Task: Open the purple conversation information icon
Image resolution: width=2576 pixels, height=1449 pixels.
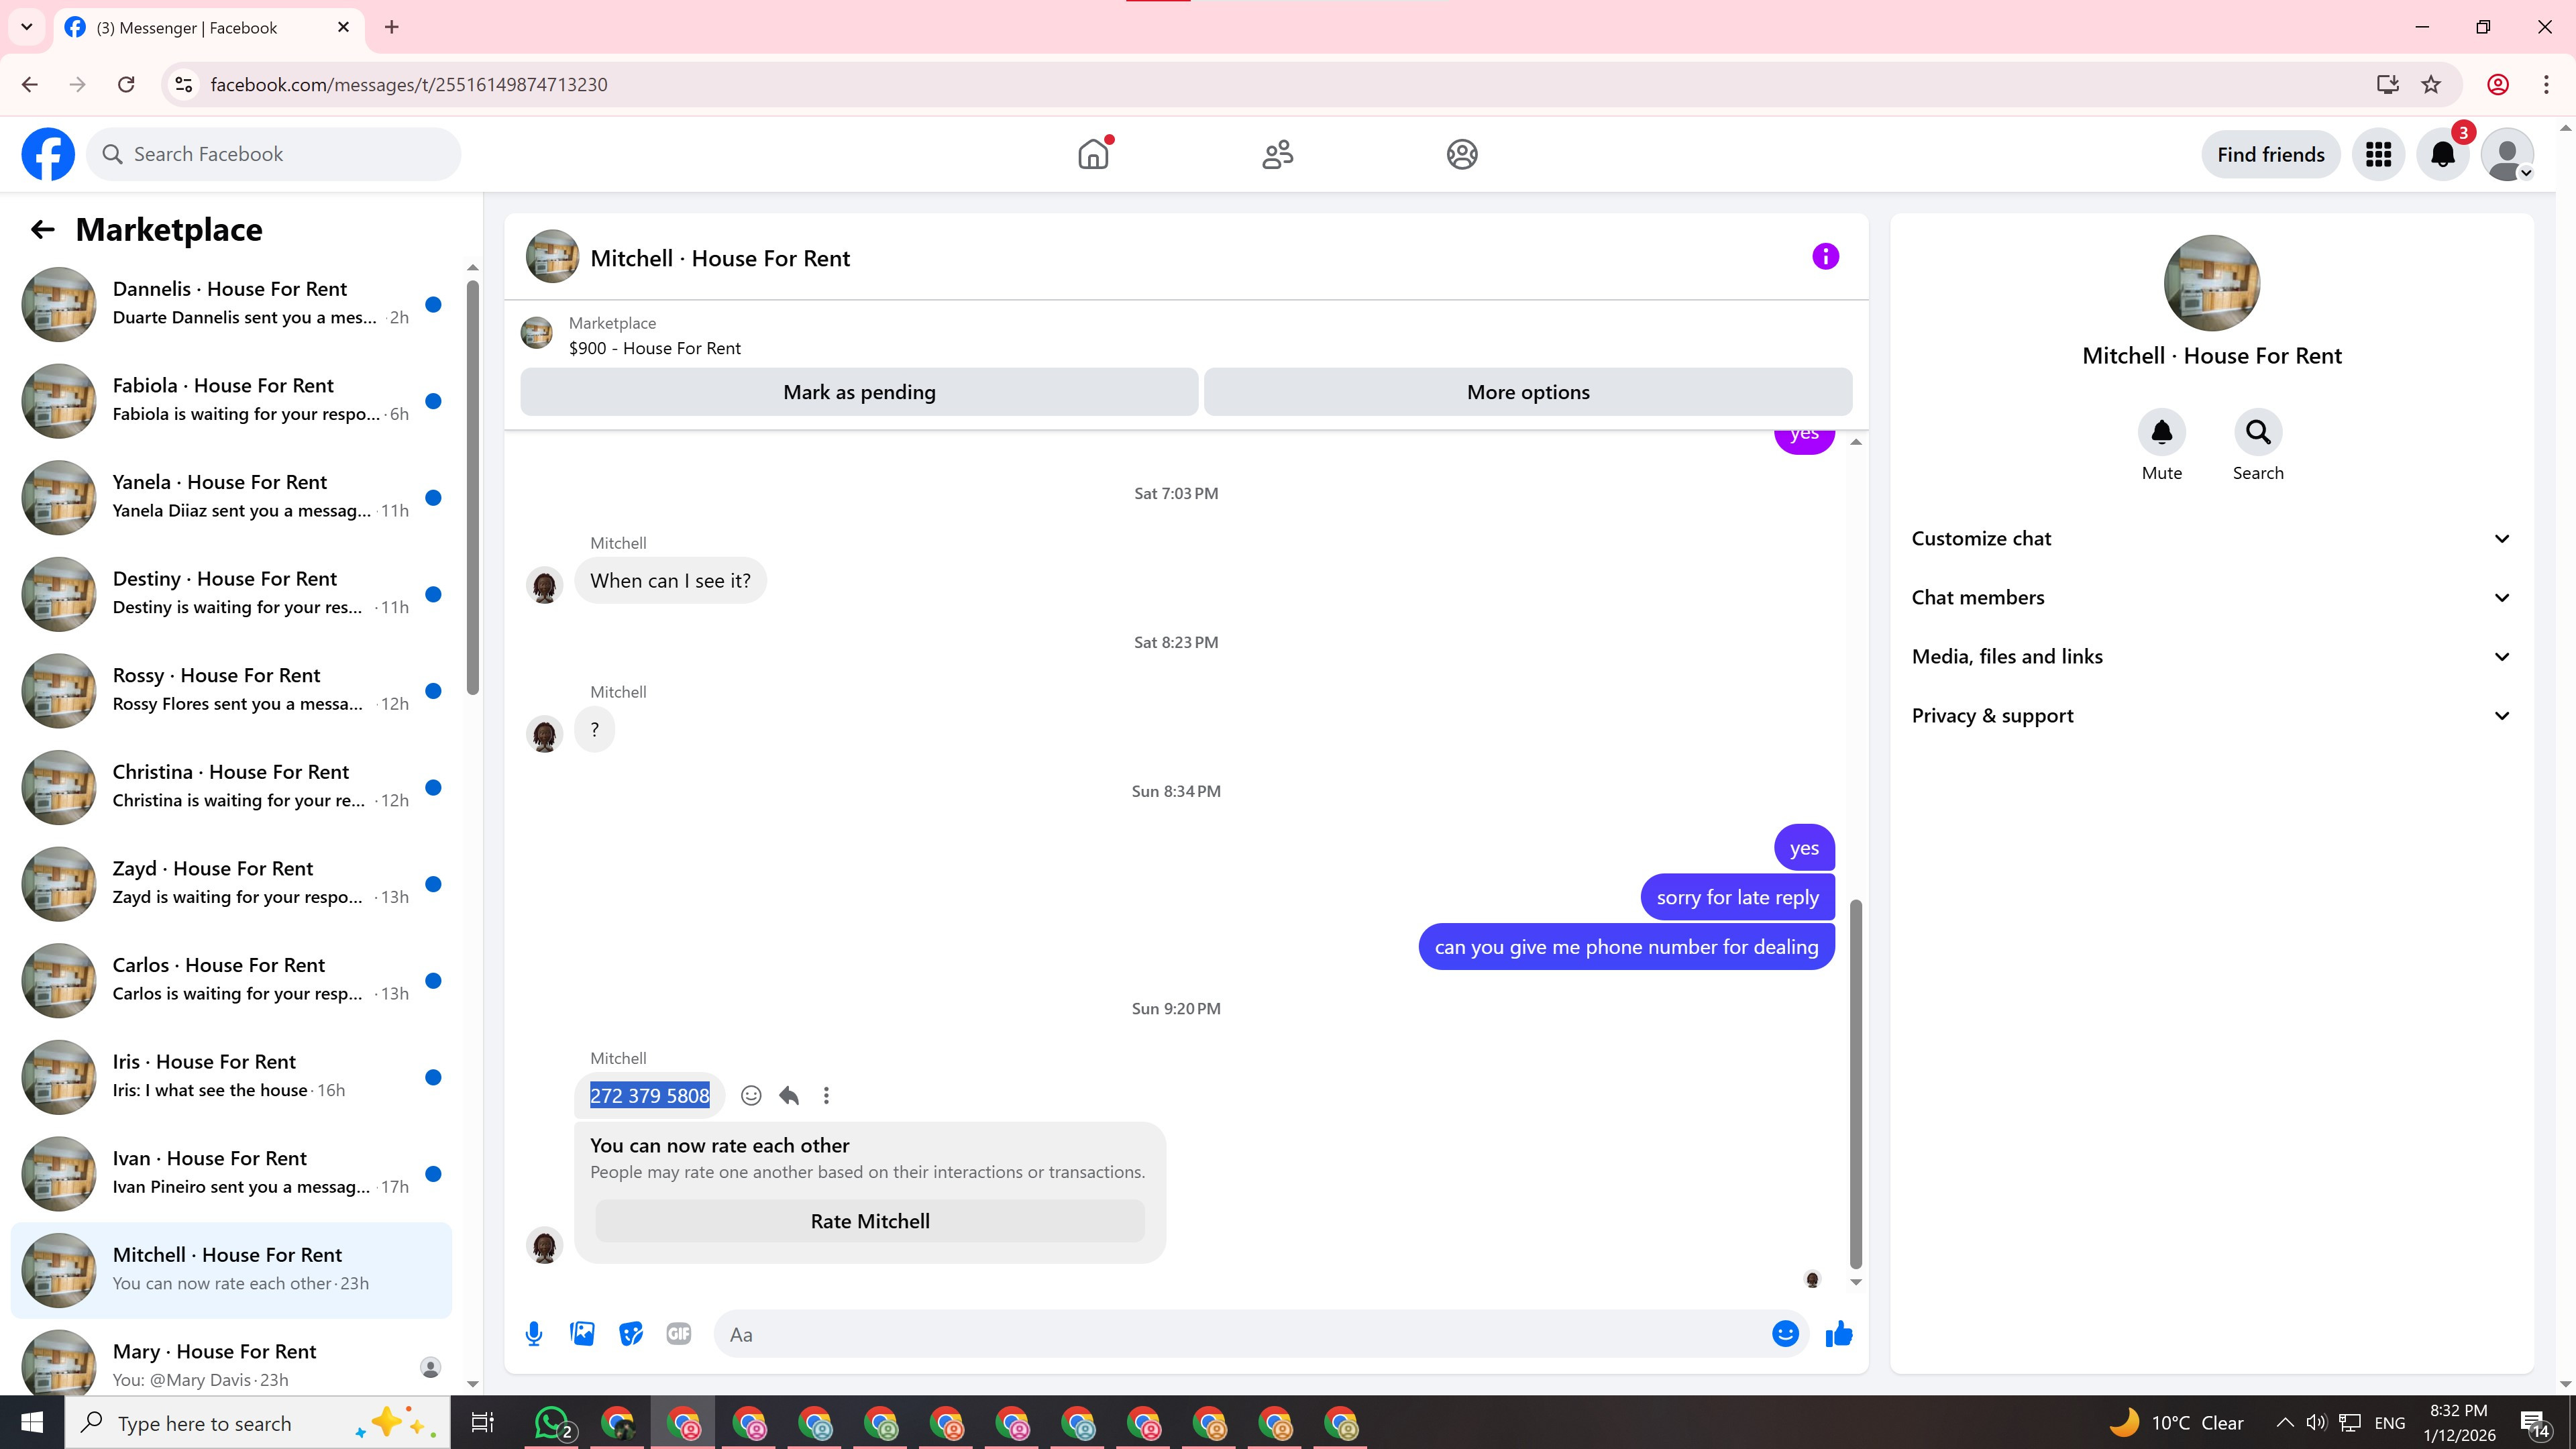Action: pos(1825,257)
